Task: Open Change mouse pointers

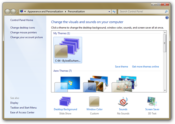Action: tap(24, 32)
